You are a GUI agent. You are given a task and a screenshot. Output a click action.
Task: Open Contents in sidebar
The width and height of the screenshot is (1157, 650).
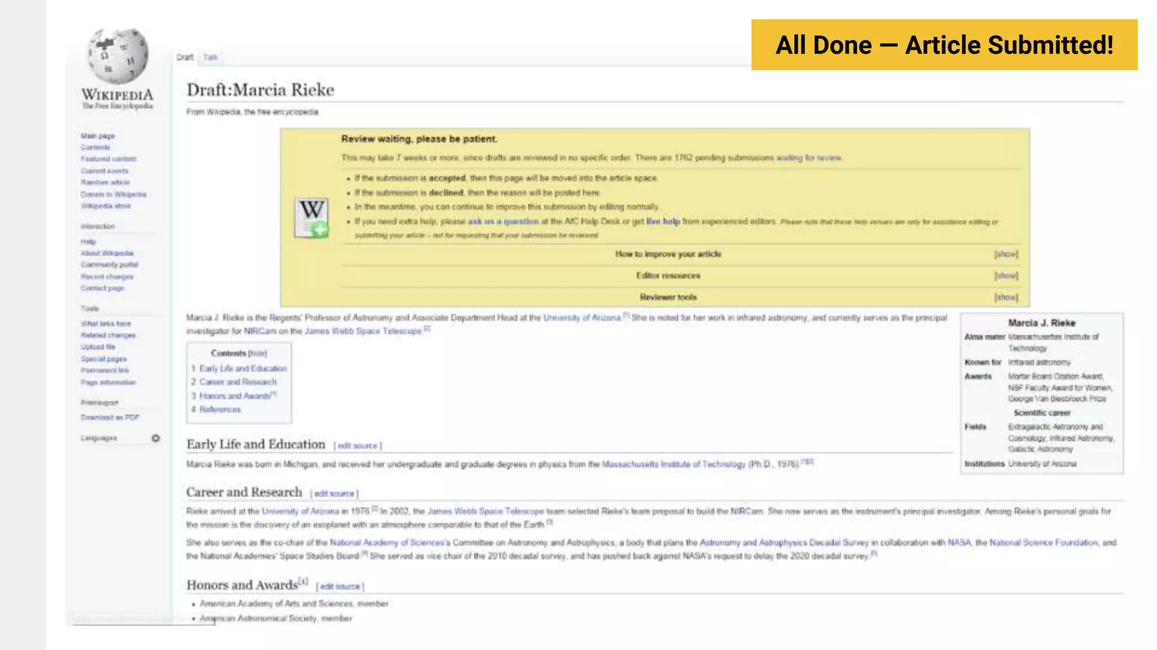tap(95, 147)
